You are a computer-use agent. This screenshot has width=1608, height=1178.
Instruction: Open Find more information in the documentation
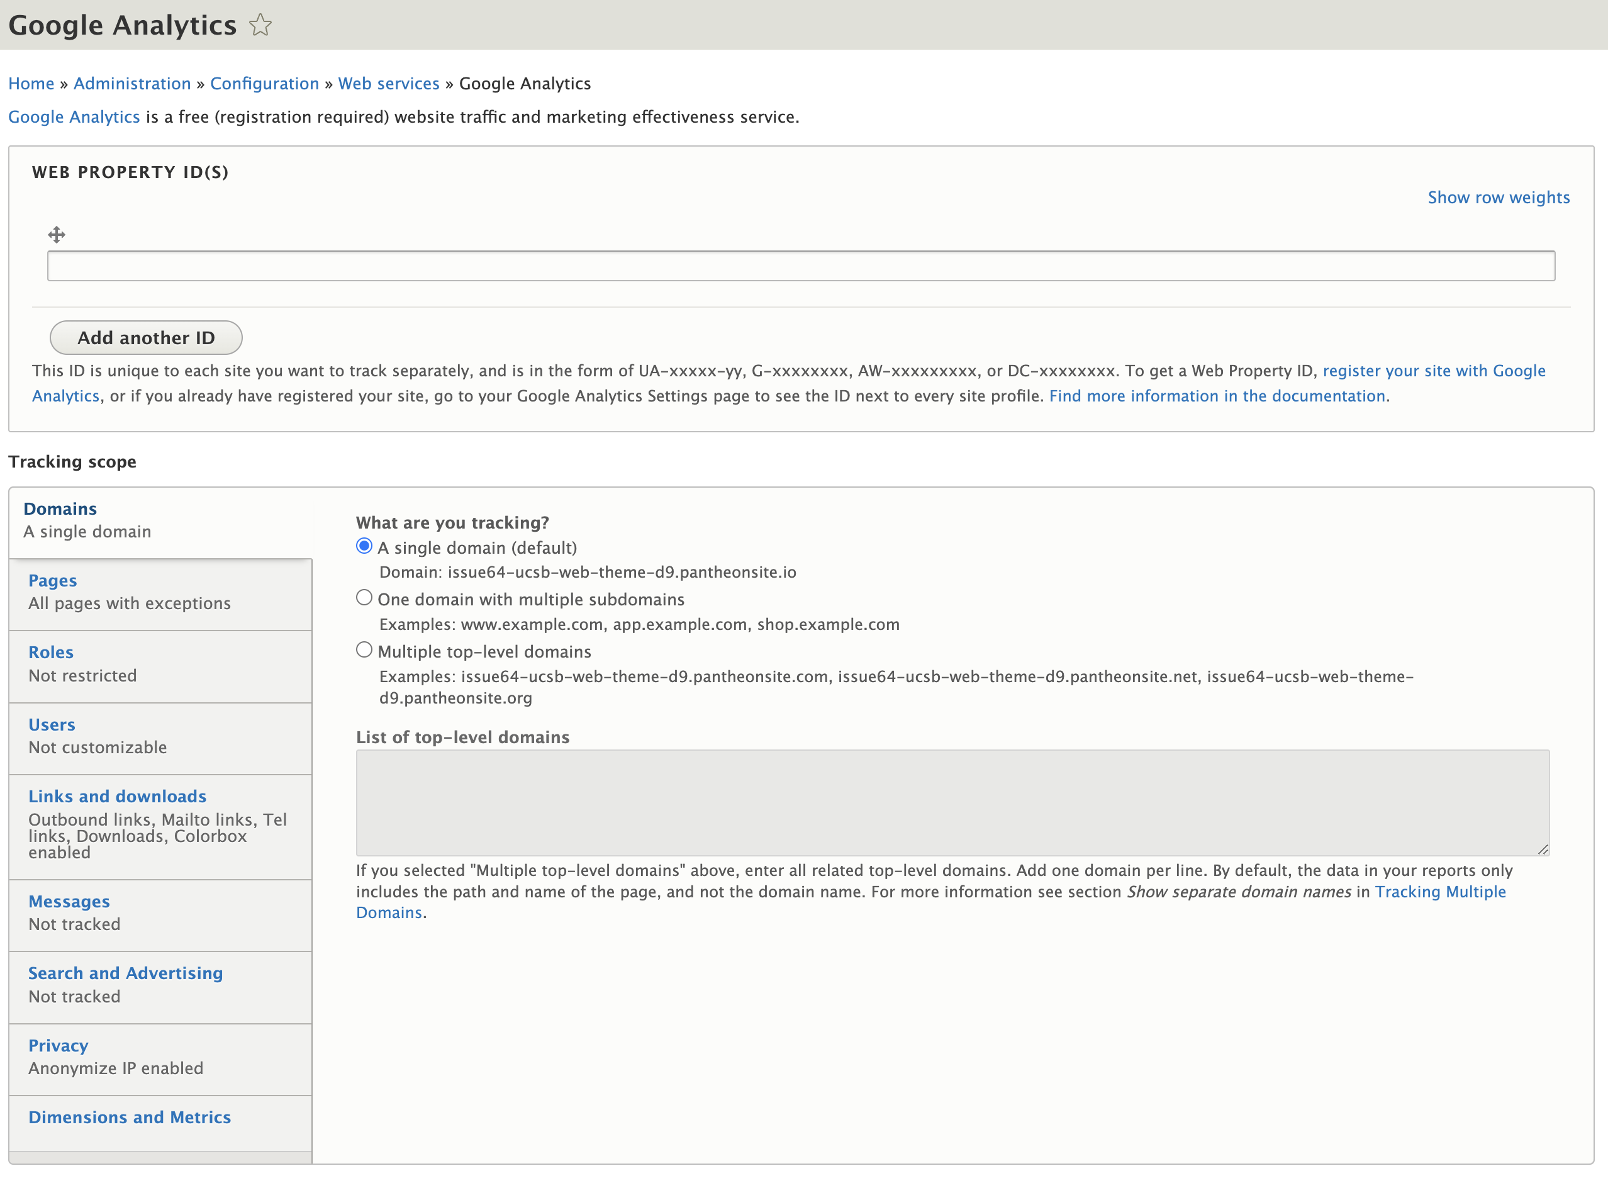[x=1217, y=396]
